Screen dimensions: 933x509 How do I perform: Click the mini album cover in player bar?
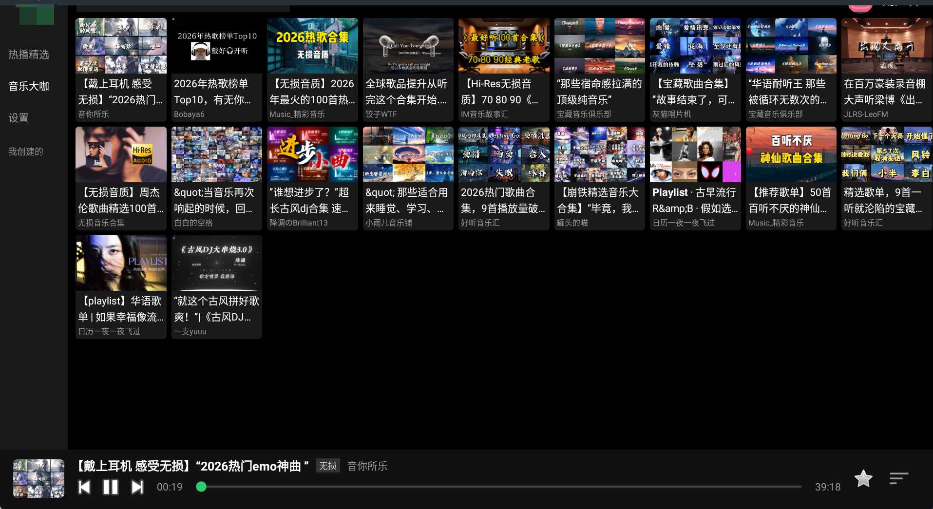point(38,478)
